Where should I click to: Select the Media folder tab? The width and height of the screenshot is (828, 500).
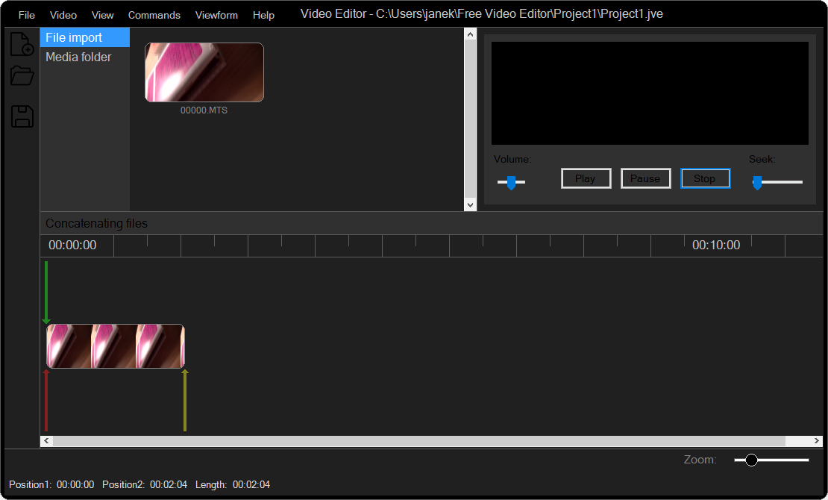pos(78,57)
